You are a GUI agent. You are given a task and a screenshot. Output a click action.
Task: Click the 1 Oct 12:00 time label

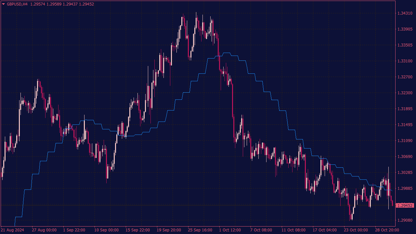tap(230, 230)
